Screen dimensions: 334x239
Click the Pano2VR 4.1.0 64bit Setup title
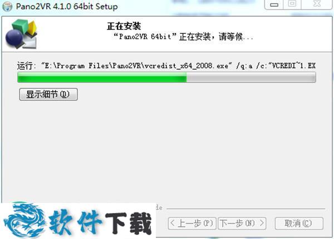point(67,6)
